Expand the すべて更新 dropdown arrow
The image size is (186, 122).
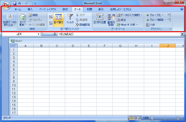[x=26, y=25]
